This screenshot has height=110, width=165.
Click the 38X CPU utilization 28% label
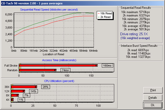click(46, 87)
